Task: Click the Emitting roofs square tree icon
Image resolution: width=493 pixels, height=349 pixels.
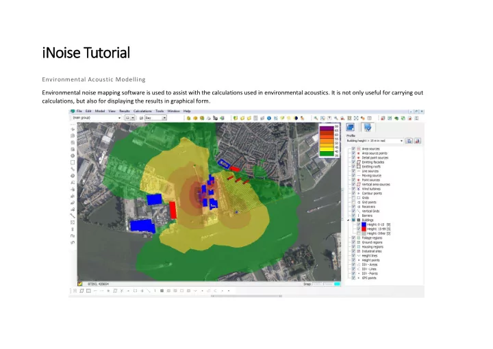Action: click(358, 166)
